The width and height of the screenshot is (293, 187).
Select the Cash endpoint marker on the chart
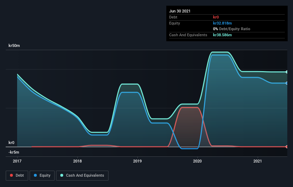[x=287, y=72]
